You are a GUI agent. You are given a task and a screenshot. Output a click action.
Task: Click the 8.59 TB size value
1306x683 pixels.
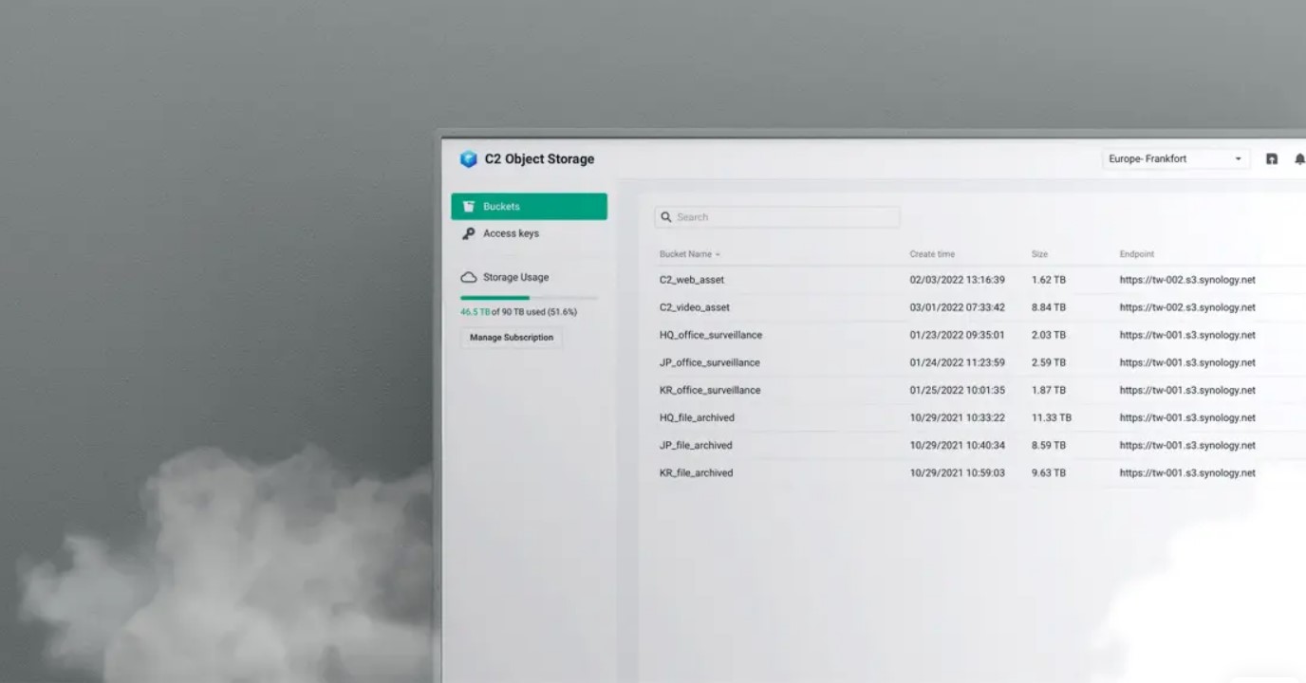(x=1049, y=445)
